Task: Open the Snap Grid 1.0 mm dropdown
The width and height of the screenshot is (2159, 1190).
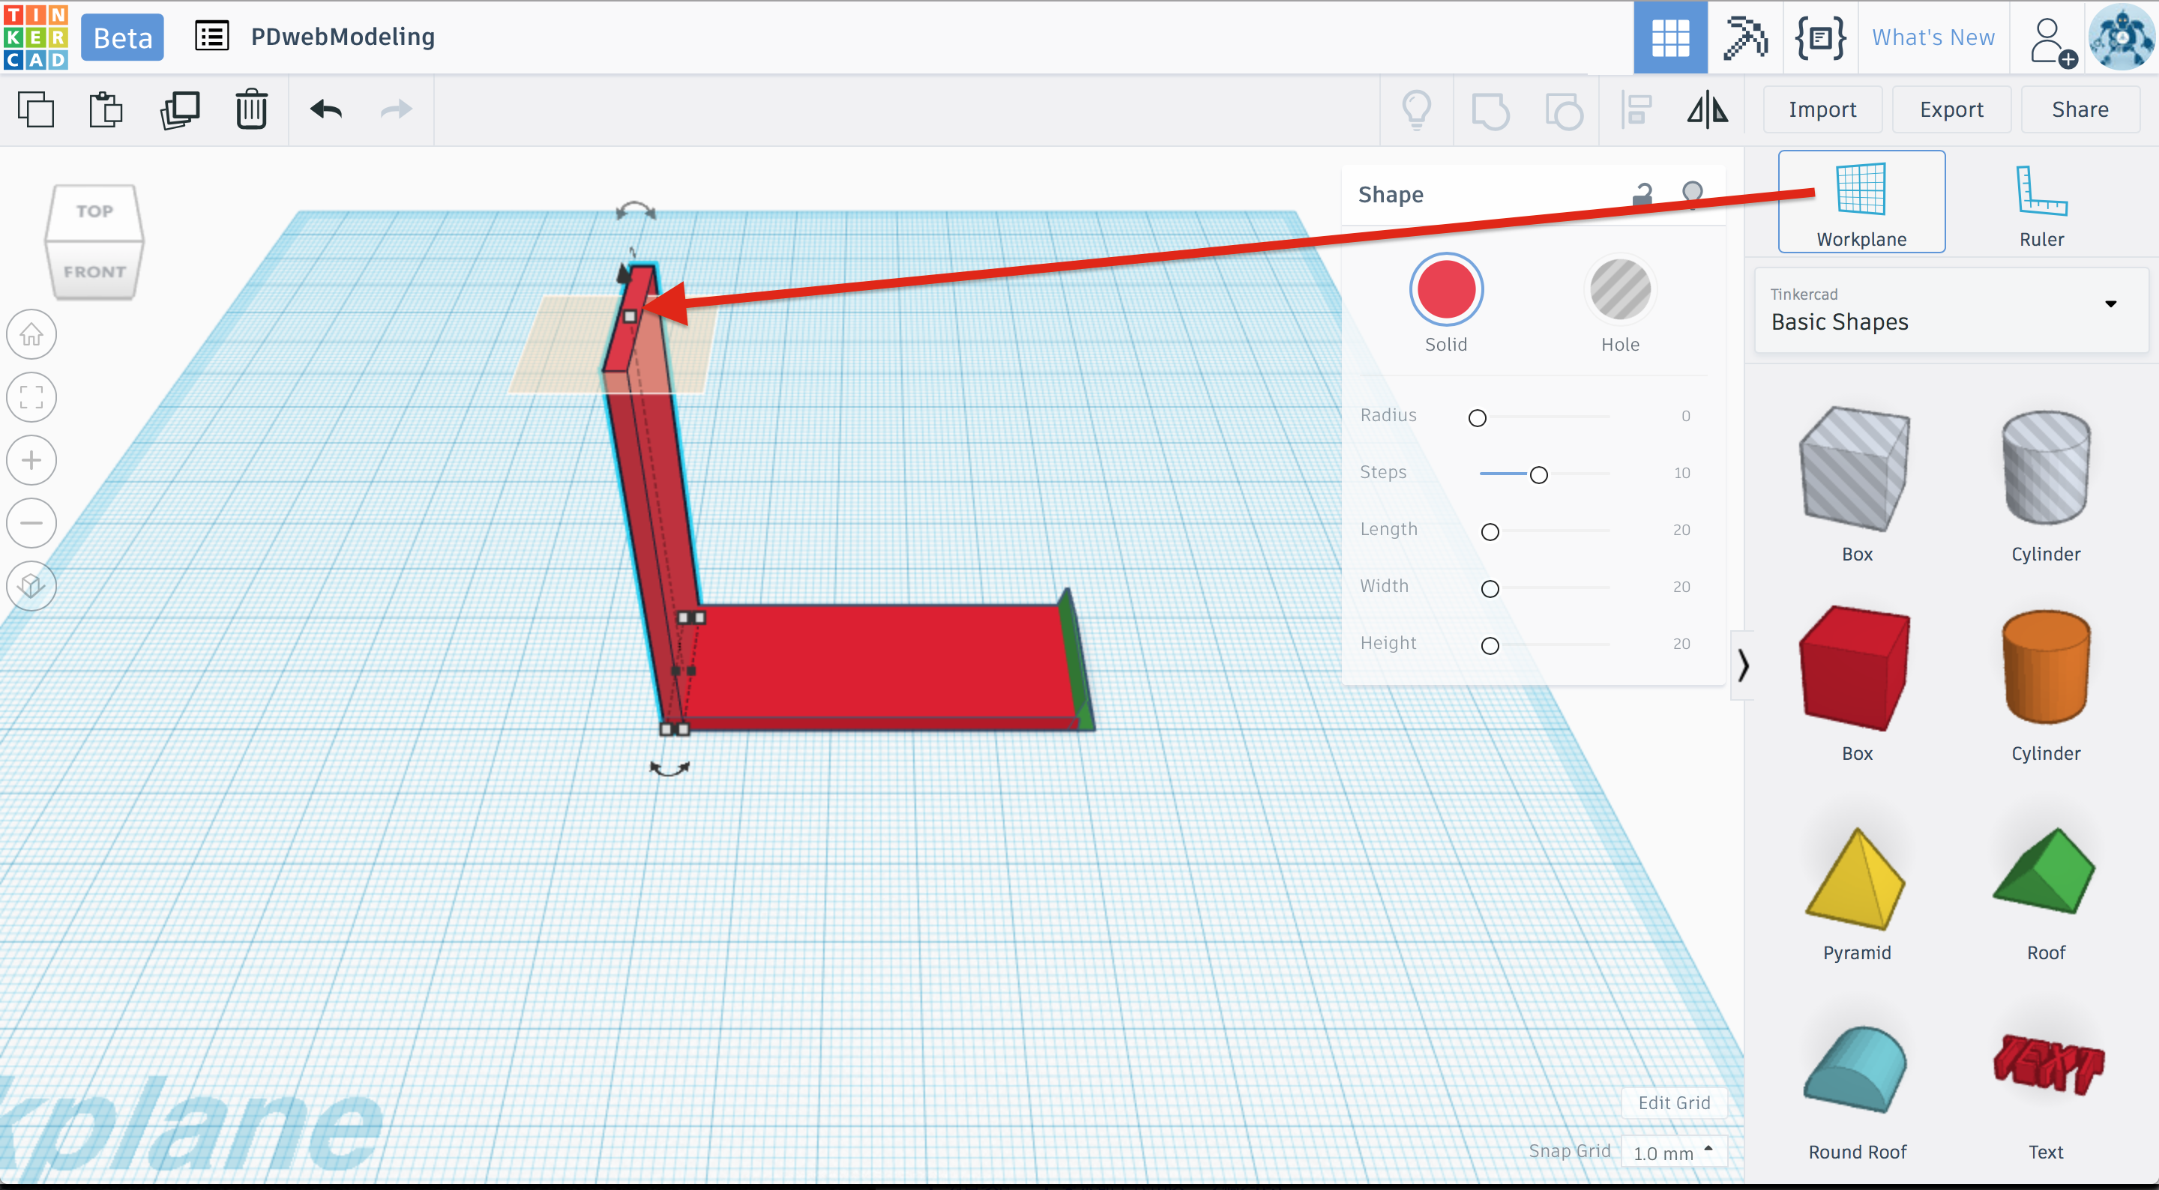Action: pos(1673,1153)
